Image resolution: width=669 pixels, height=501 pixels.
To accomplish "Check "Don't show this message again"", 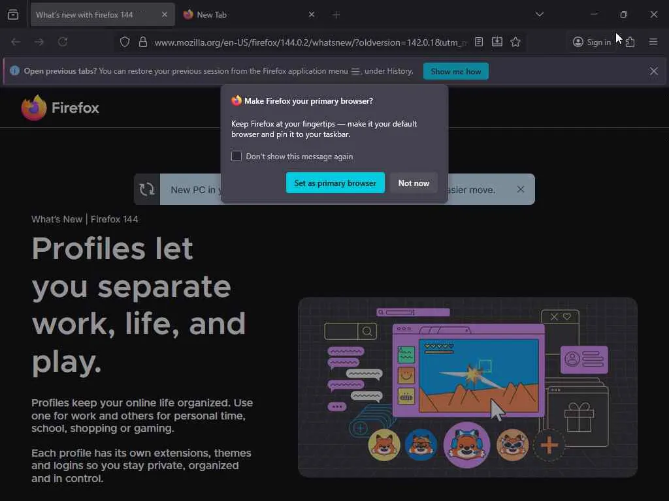I will click(x=237, y=156).
